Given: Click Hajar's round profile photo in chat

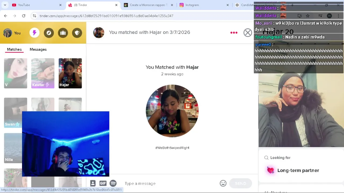Looking at the screenshot, I should point(172,111).
